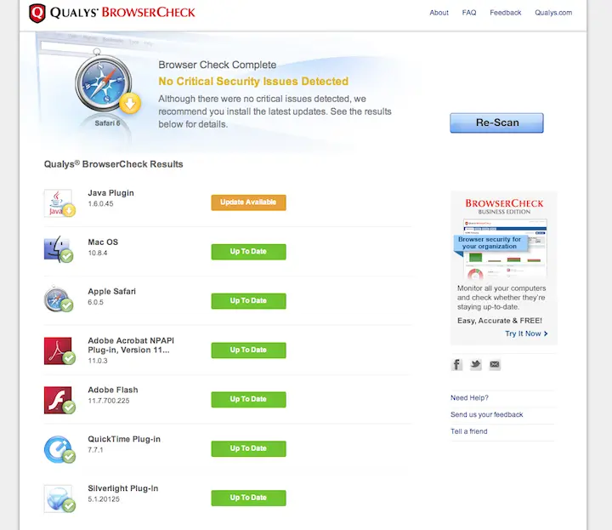This screenshot has width=612, height=530.
Task: Select Safari version 6.0.5 text
Action: (95, 302)
